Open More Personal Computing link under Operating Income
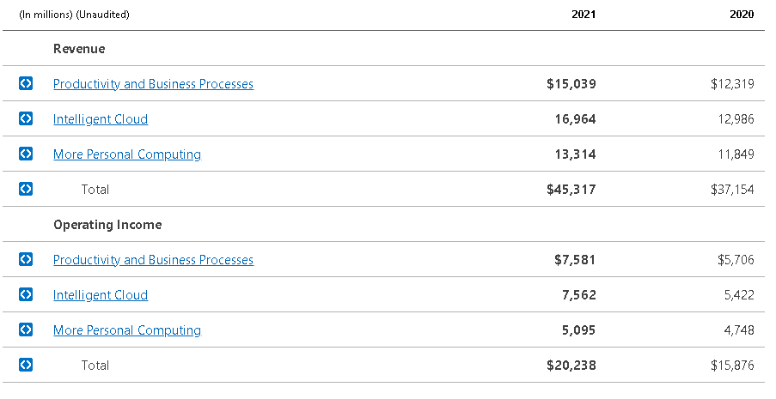 coord(127,330)
